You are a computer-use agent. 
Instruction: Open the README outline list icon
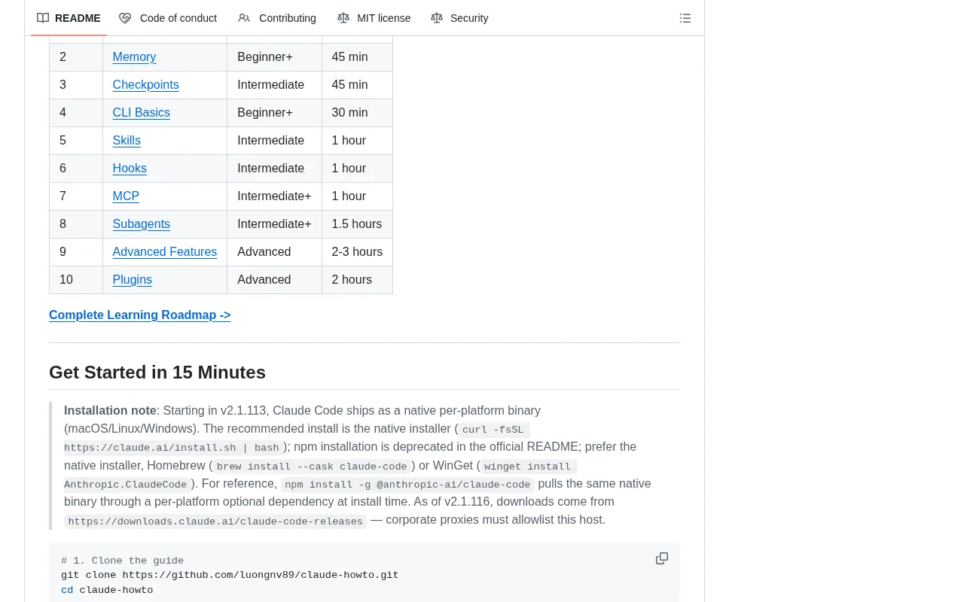pyautogui.click(x=685, y=18)
